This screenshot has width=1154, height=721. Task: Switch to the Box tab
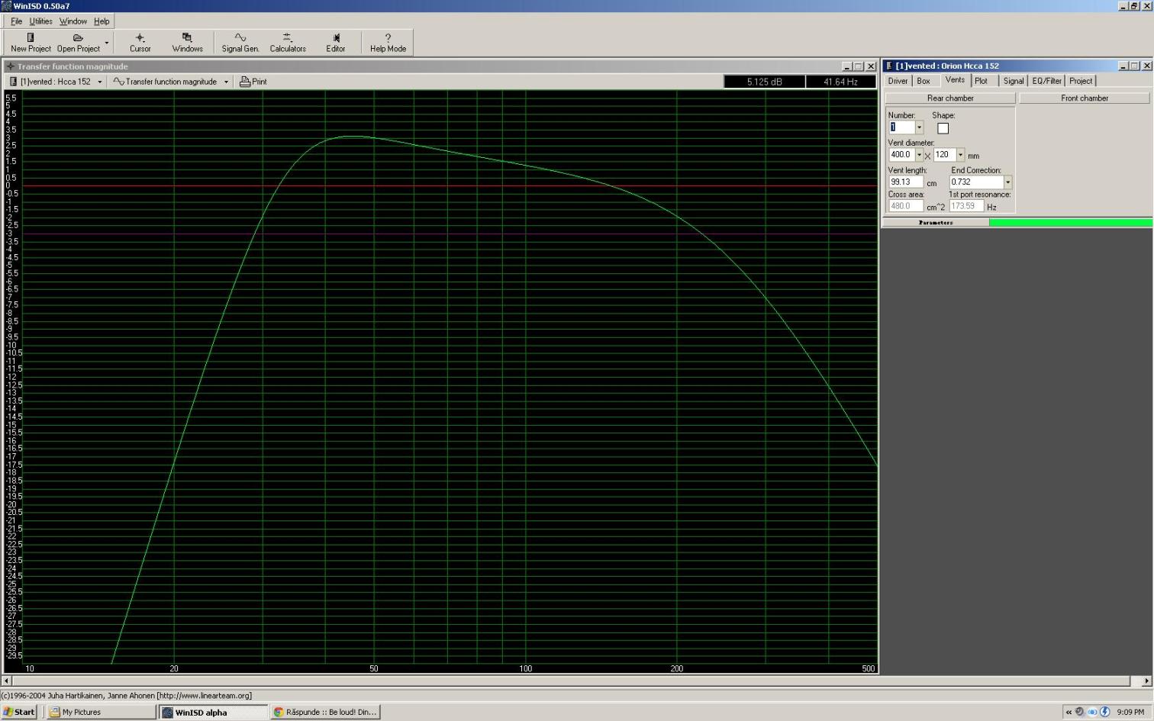pos(924,81)
